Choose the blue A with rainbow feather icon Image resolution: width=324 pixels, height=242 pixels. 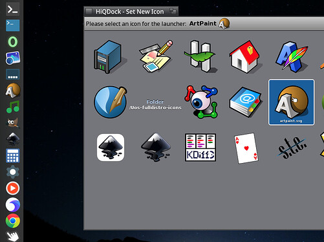(292, 57)
